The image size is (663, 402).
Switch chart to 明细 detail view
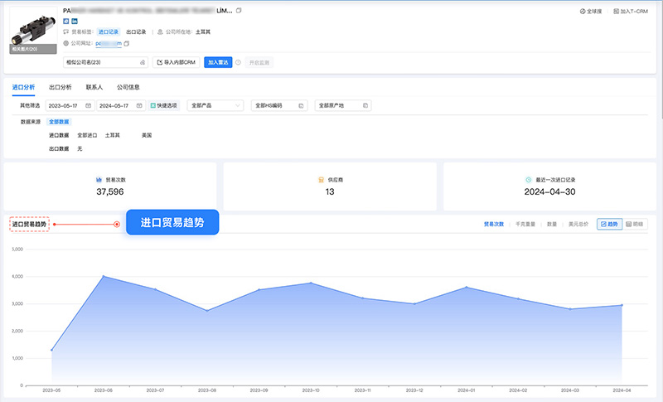pyautogui.click(x=634, y=224)
